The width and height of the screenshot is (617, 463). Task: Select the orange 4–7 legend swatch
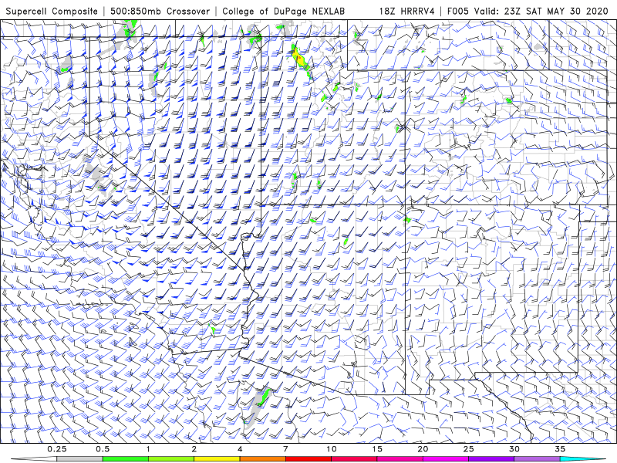tap(262, 459)
